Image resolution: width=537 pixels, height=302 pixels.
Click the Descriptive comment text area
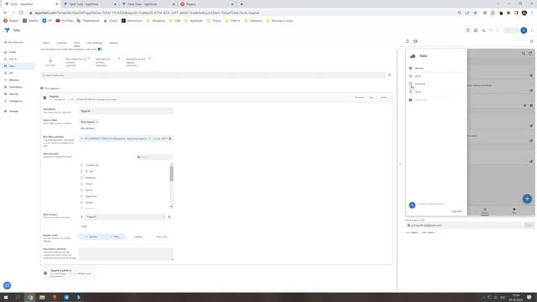tap(126, 253)
